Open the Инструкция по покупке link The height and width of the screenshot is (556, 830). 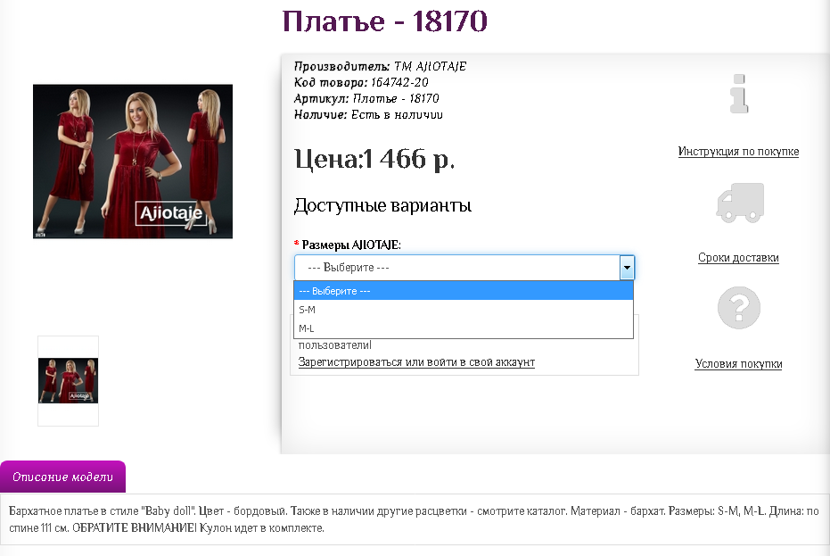pyautogui.click(x=738, y=152)
